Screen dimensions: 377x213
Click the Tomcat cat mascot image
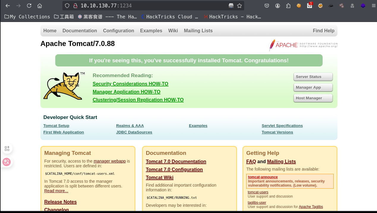(x=64, y=85)
